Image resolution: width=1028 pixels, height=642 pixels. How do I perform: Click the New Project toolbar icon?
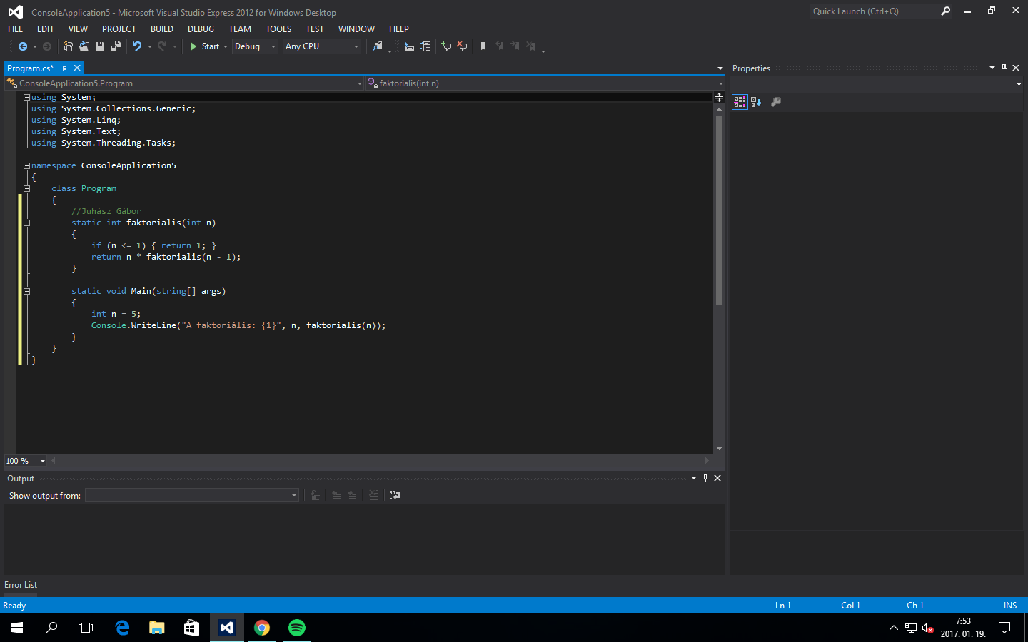tap(68, 46)
